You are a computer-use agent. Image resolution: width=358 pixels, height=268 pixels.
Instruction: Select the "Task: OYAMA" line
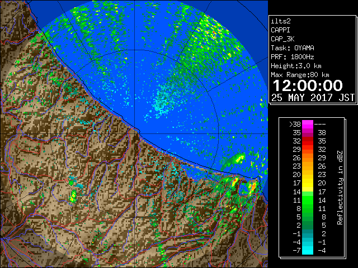click(x=293, y=48)
